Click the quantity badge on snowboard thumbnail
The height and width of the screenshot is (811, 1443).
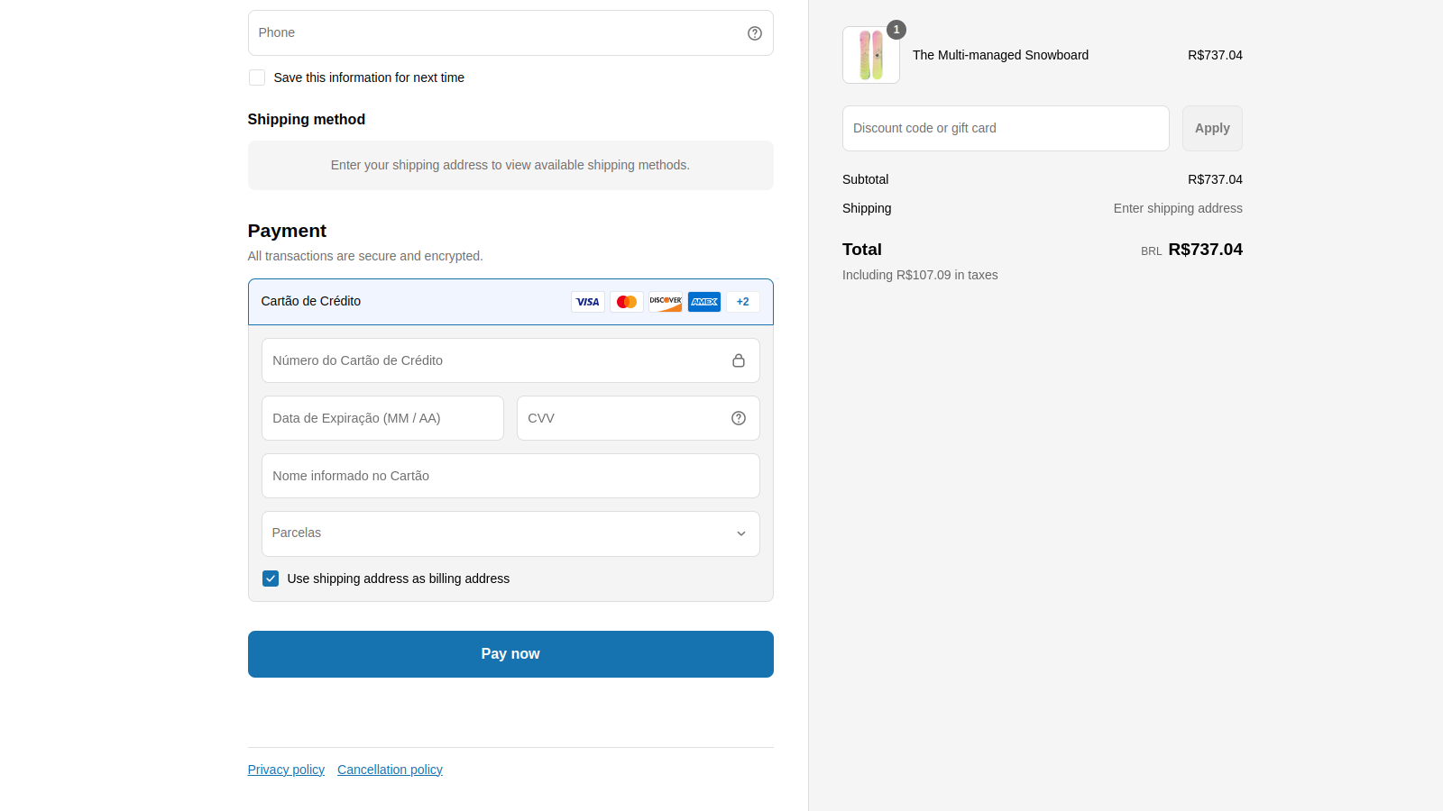[896, 30]
